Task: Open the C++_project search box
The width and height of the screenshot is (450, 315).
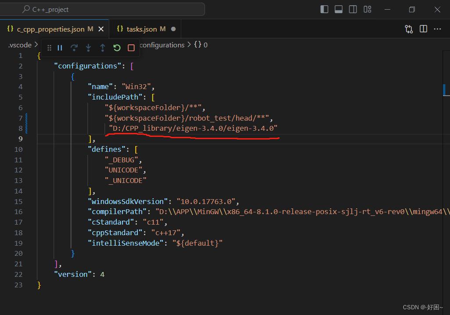Action: click(x=103, y=9)
